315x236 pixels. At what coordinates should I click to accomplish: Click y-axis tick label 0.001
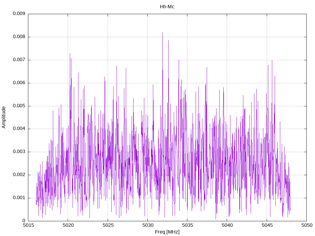point(19,198)
